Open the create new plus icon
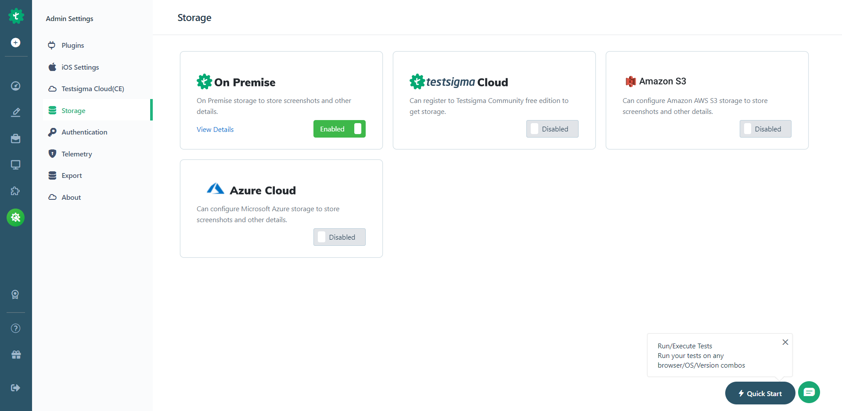Viewport: 842px width, 411px height. pyautogui.click(x=16, y=43)
